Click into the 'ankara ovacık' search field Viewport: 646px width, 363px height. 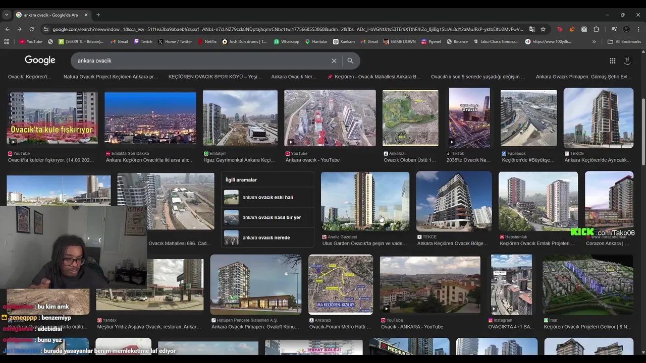tap(202, 60)
